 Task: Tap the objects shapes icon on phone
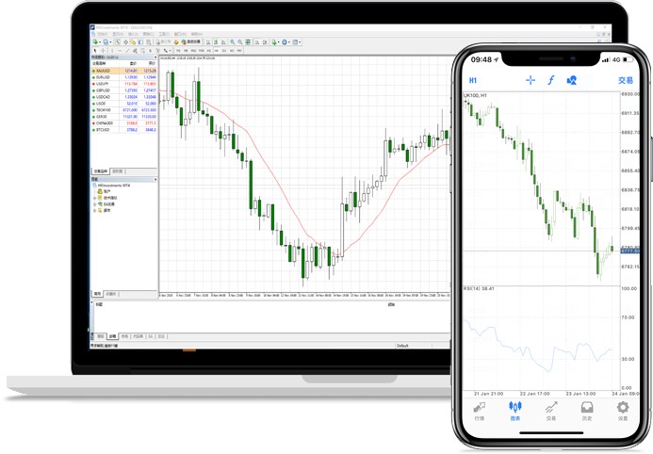coord(572,80)
